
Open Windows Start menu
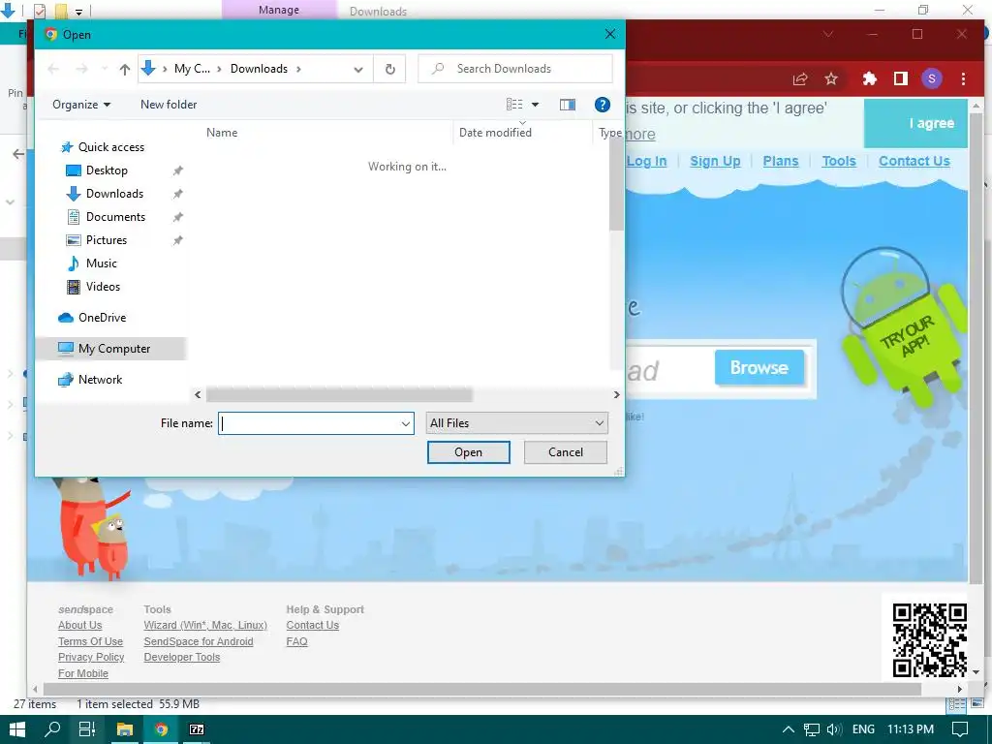click(x=17, y=729)
